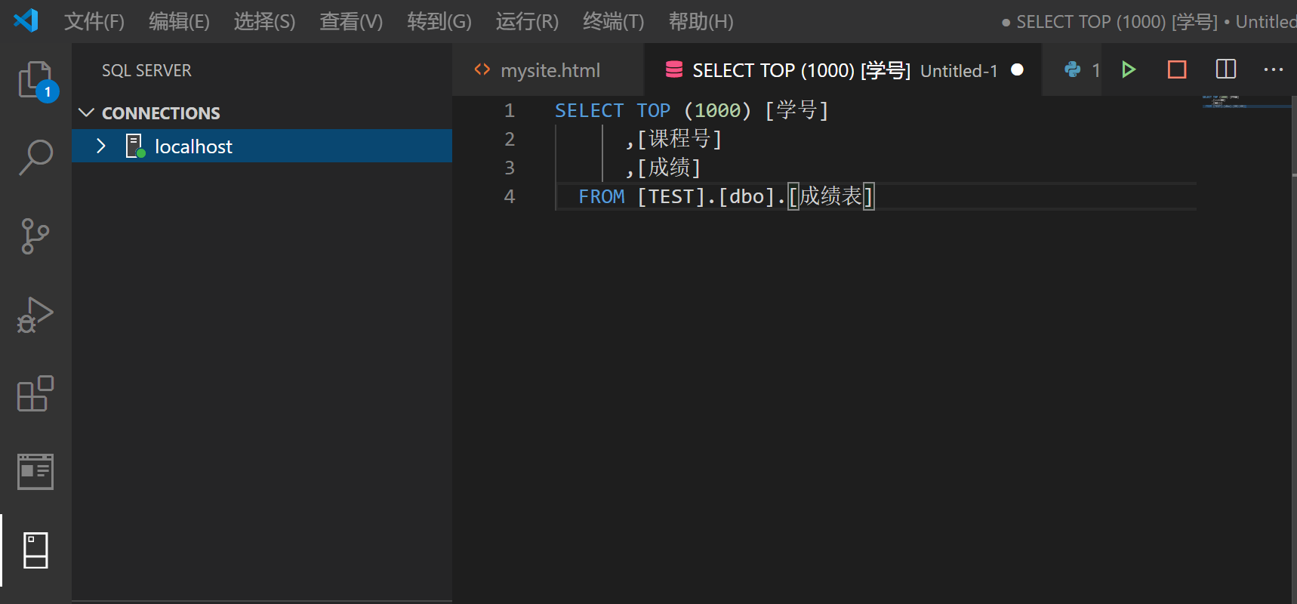Click line number 1 in the gutter

pos(510,110)
